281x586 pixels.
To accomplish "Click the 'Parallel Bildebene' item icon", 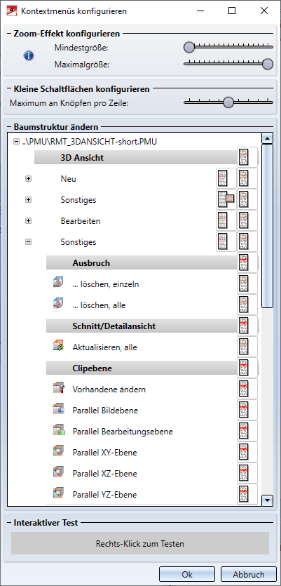I will click(x=59, y=410).
